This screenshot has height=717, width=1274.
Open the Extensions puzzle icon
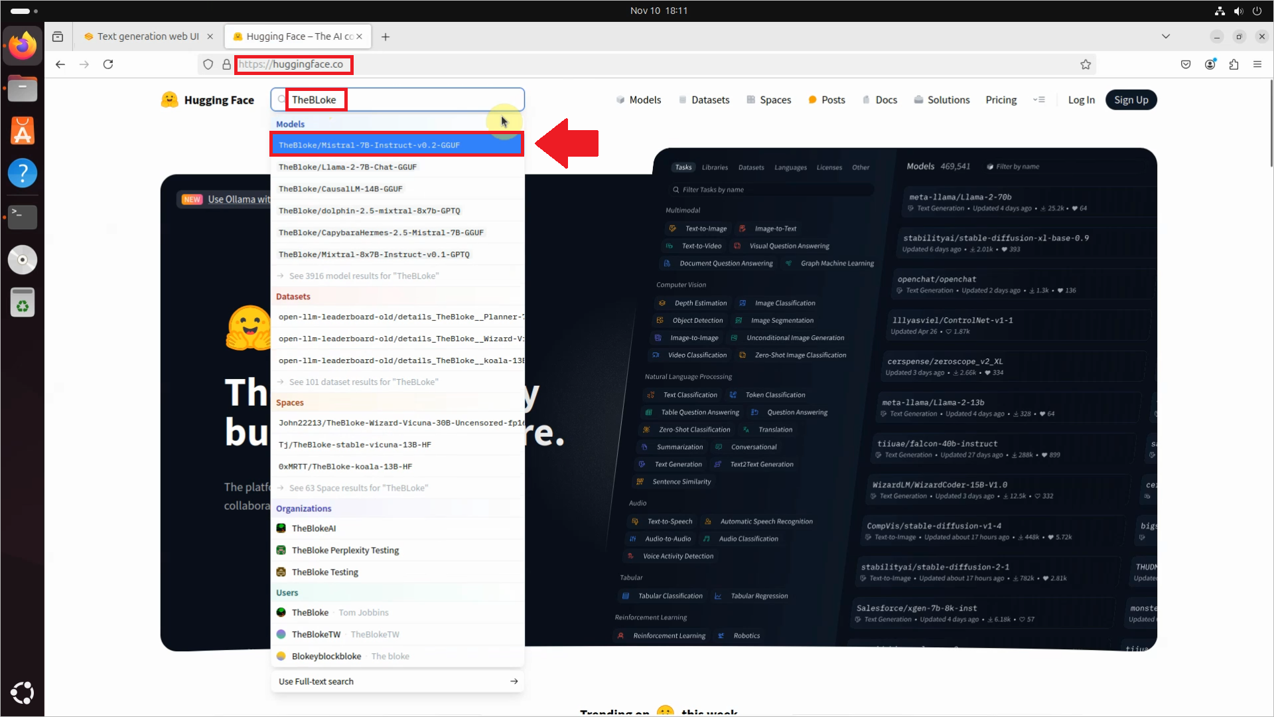pyautogui.click(x=1234, y=64)
